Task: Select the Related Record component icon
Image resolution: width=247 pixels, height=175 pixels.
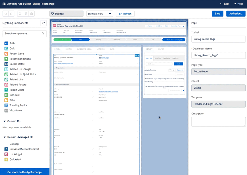Action: 7,84
